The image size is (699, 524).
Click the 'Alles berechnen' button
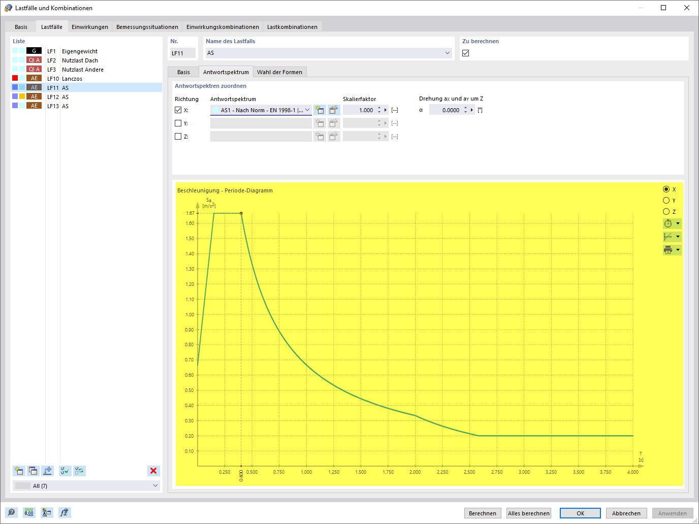tap(529, 513)
